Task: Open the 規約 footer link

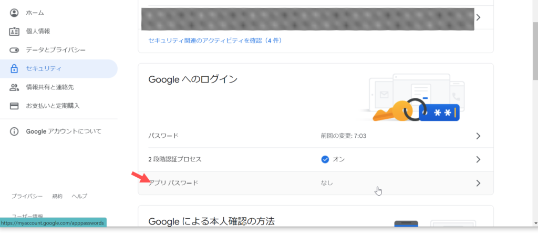Action: (57, 196)
